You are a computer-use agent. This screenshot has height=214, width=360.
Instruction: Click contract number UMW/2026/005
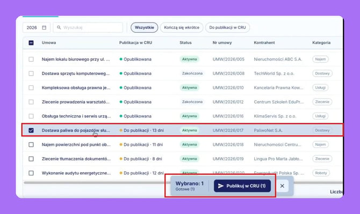[x=228, y=59]
